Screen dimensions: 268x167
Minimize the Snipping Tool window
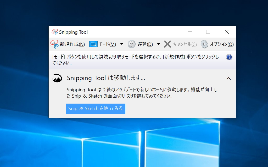point(190,32)
